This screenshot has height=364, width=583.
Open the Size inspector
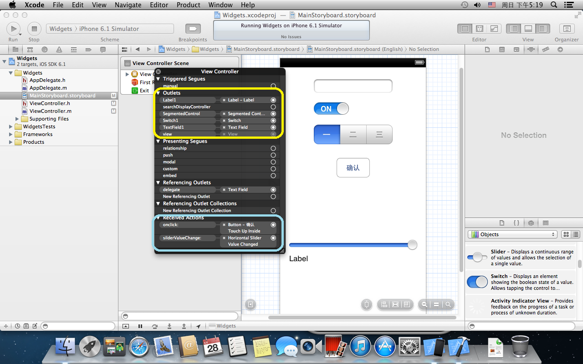[x=546, y=49]
